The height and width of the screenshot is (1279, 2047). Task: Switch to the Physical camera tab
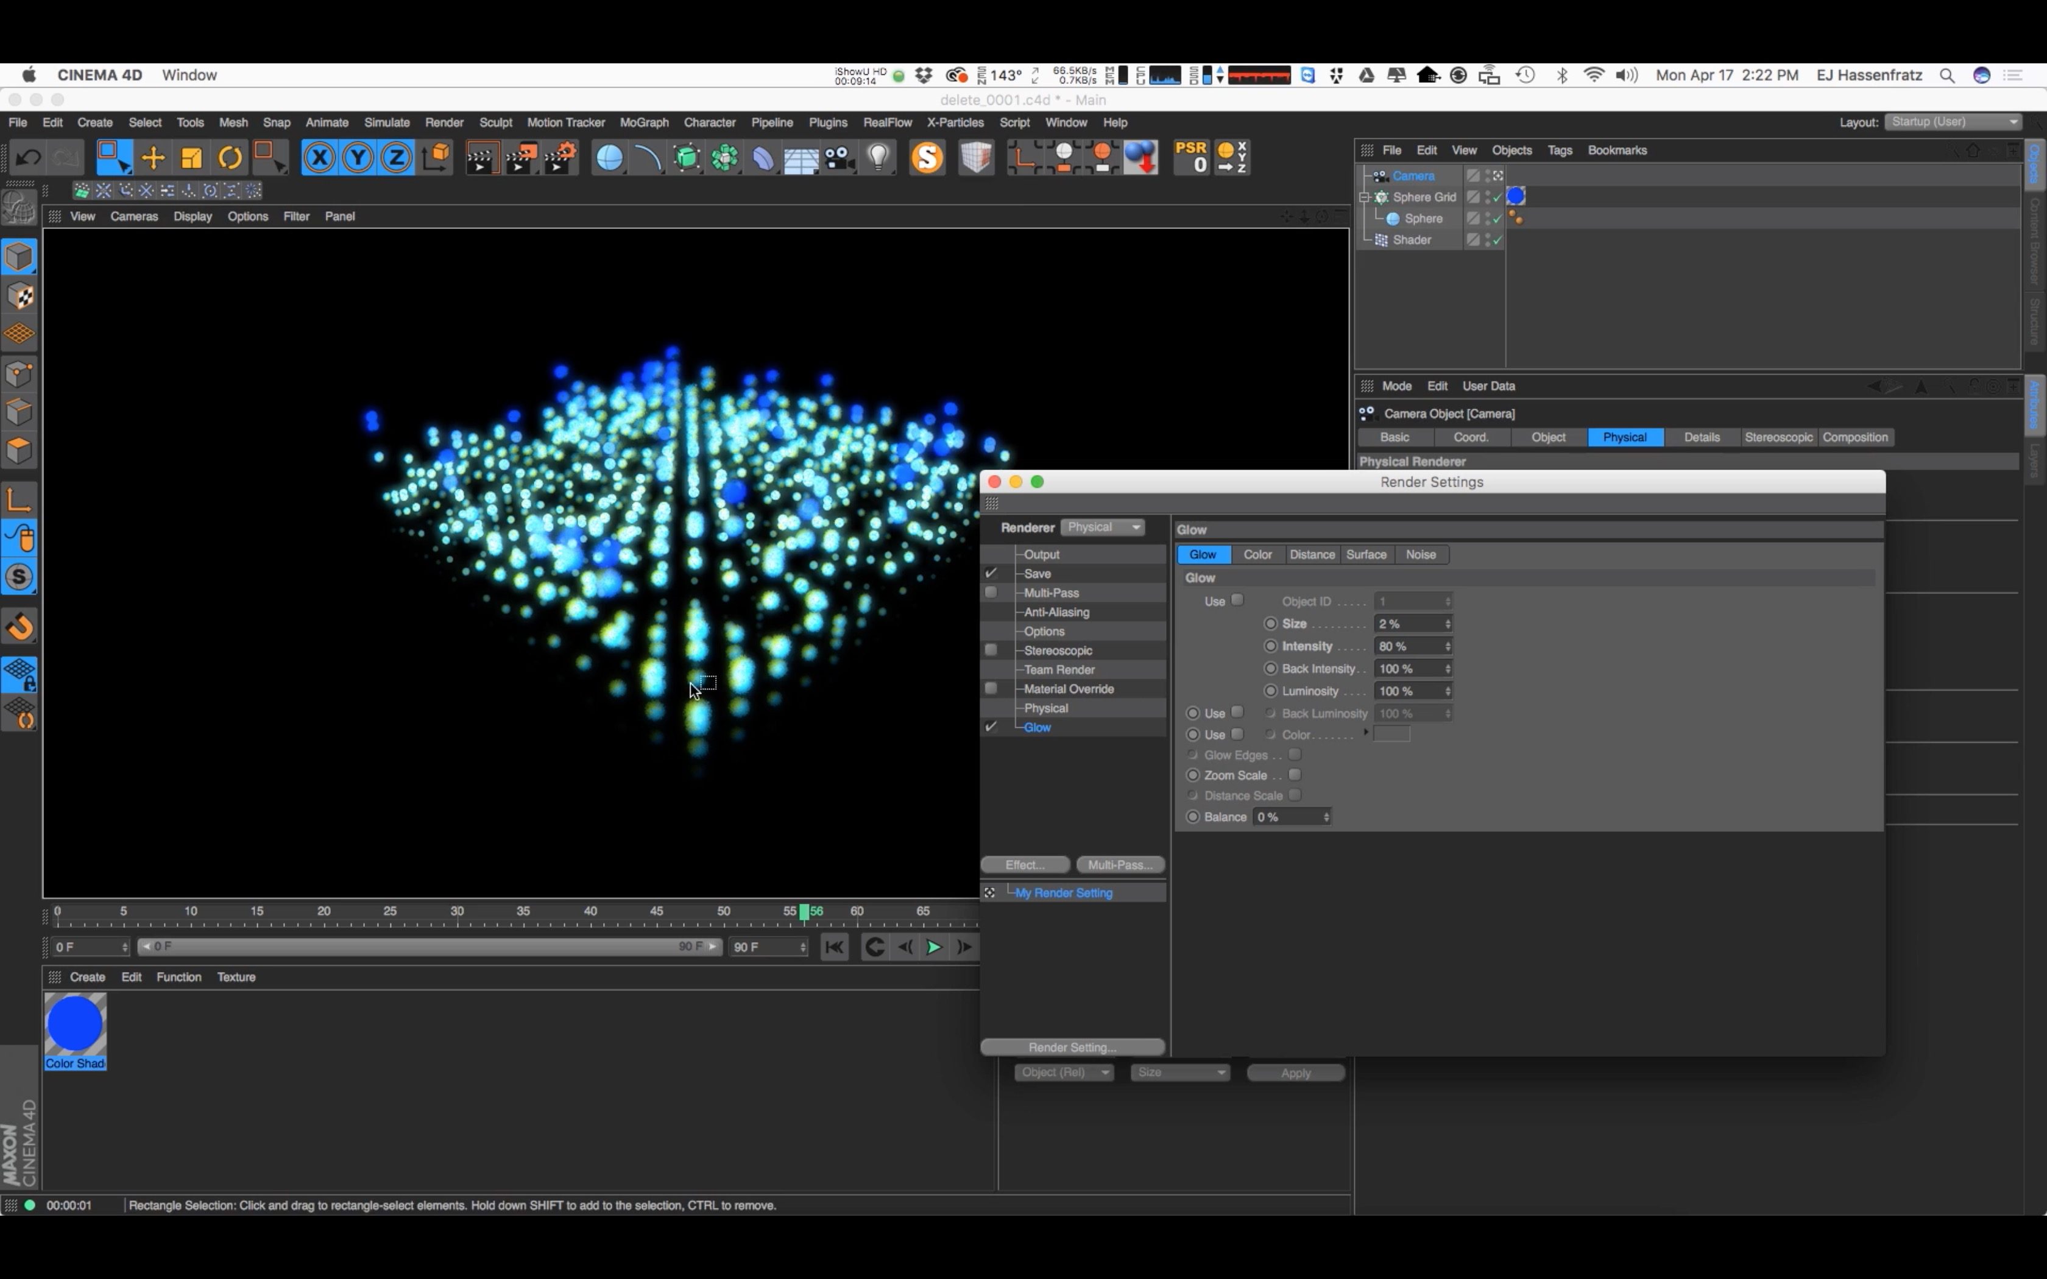[1625, 437]
